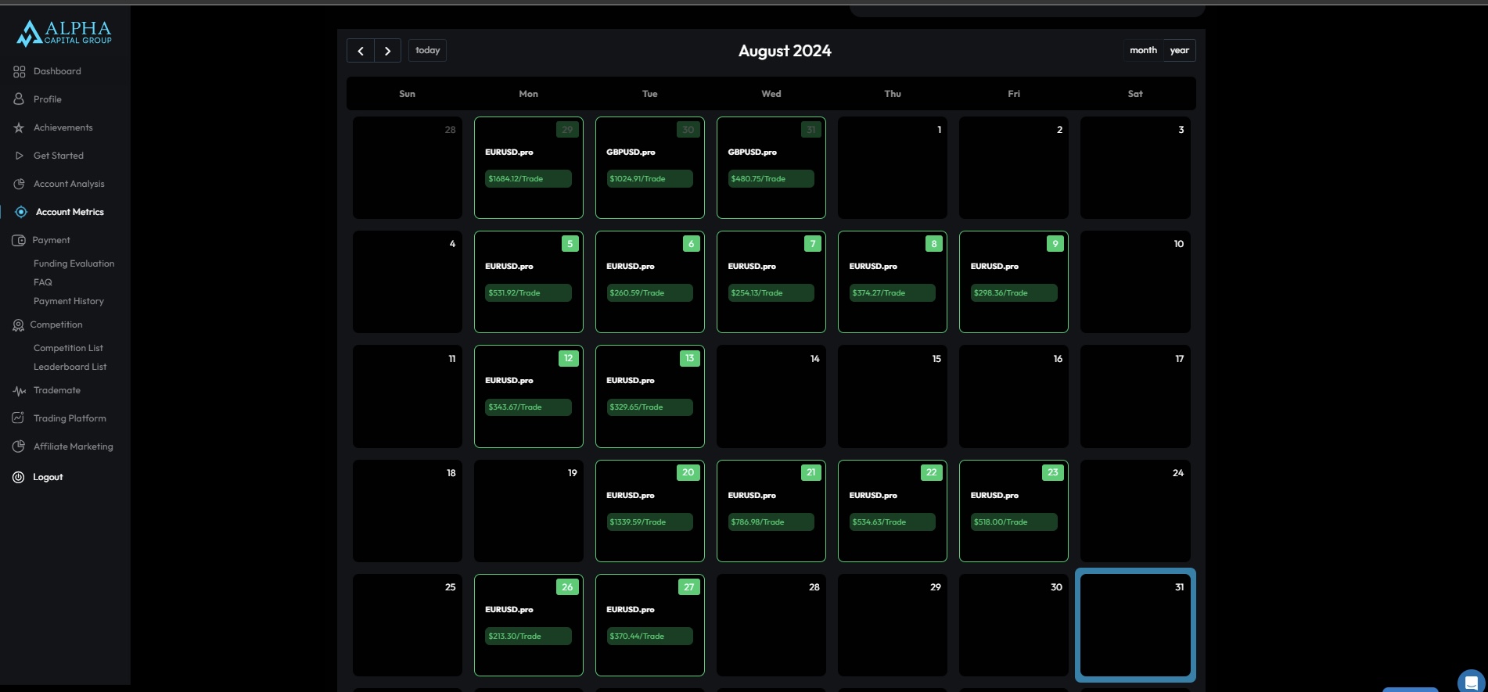Screen dimensions: 1488x692
Task: Expand the Competition menu section
Action: [56, 324]
